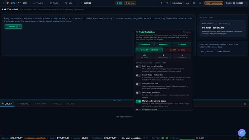Click the panel resize handle dots
The image size is (249, 140).
pos(117,100)
